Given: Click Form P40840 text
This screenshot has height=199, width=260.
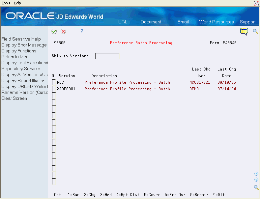Looking at the screenshot, I should 223,43.
